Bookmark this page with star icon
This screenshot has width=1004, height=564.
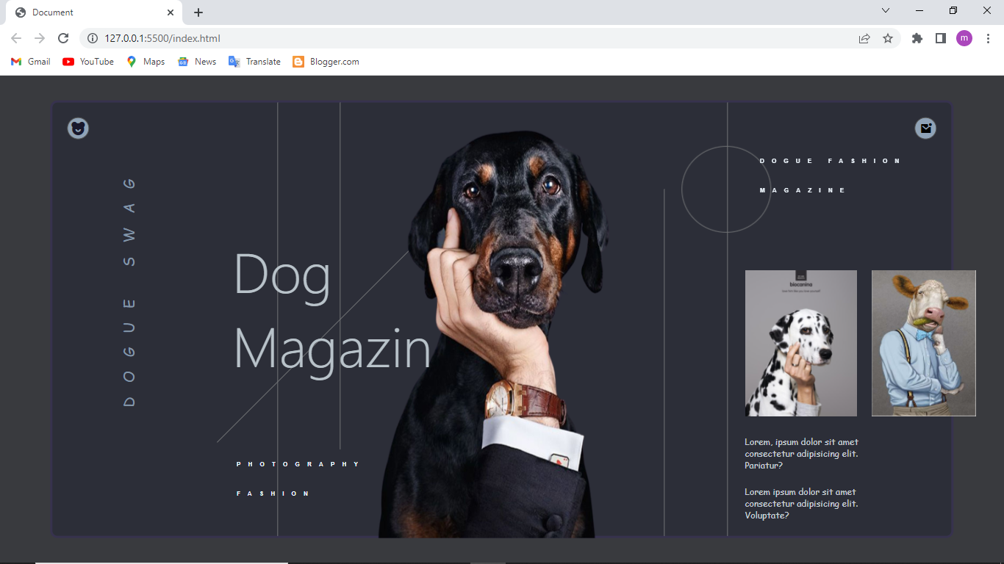[x=888, y=38]
